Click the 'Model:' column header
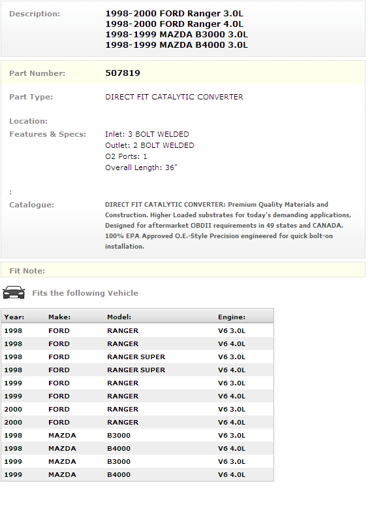 (119, 317)
